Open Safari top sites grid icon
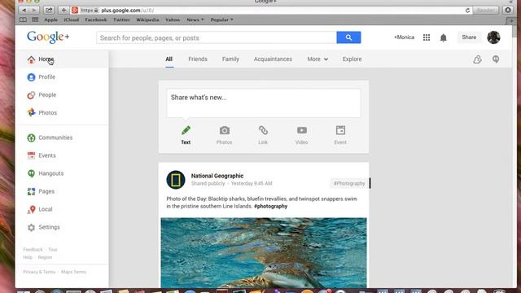The width and height of the screenshot is (521, 293). pyautogui.click(x=35, y=20)
